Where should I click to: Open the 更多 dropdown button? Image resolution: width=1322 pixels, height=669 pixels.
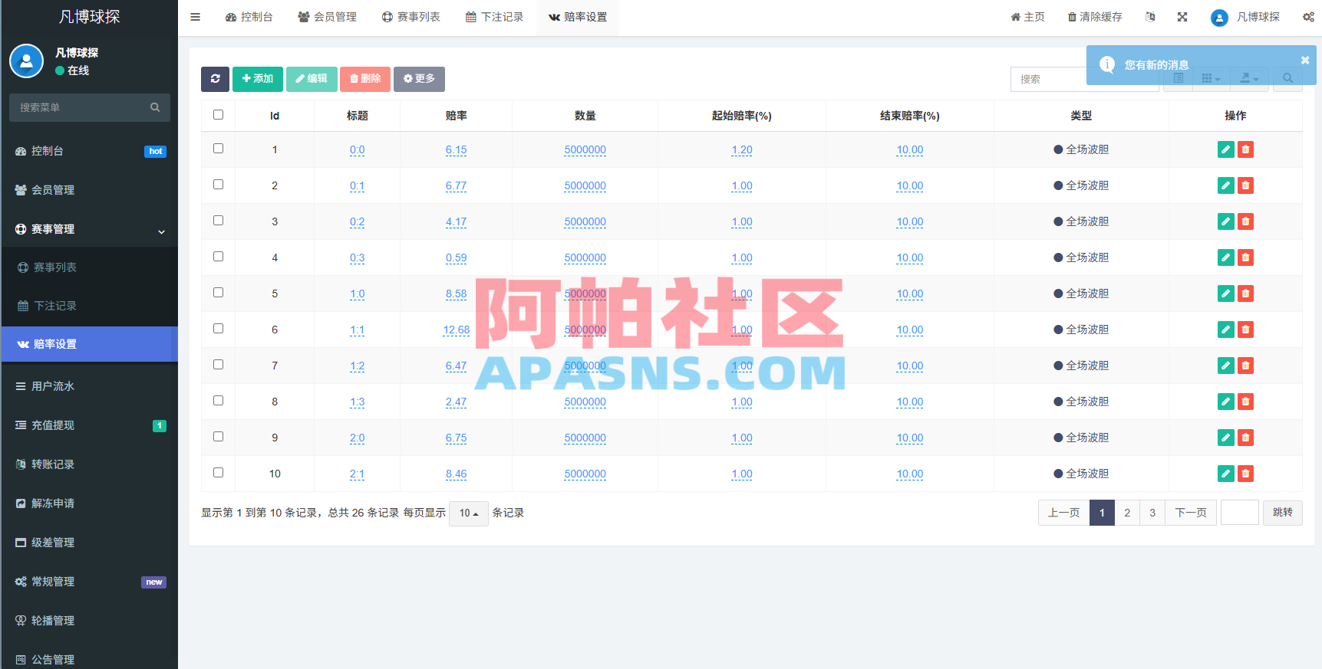[419, 79]
